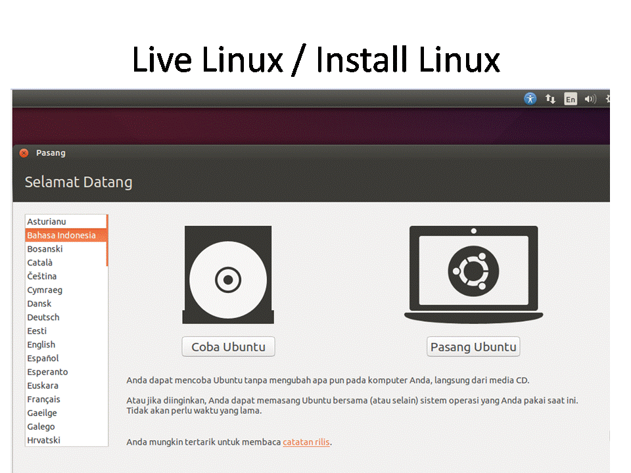Click the Pasang Ubuntu button
The image size is (631, 473).
(x=473, y=347)
